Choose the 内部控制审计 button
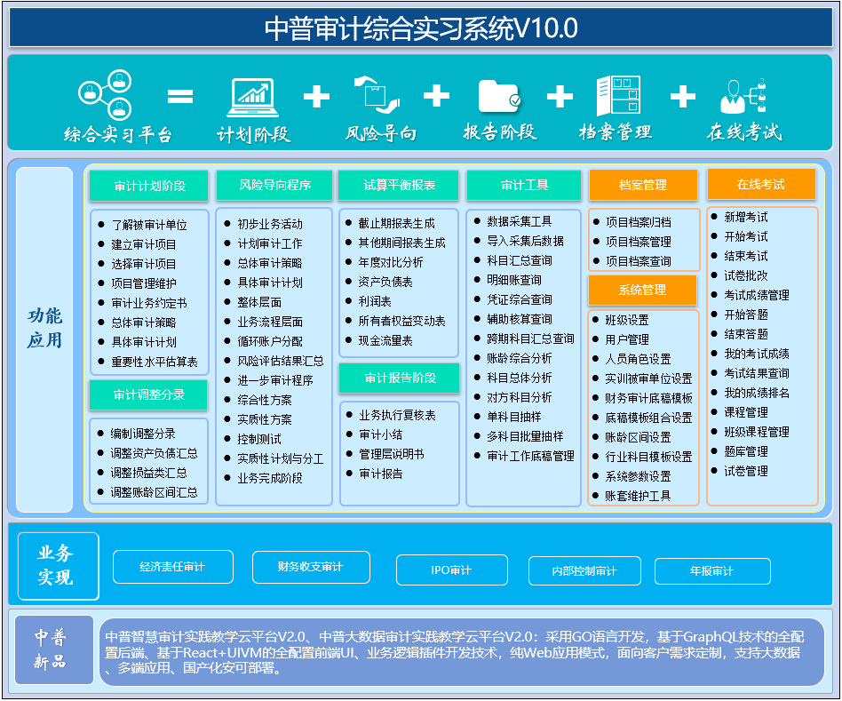 tap(584, 570)
